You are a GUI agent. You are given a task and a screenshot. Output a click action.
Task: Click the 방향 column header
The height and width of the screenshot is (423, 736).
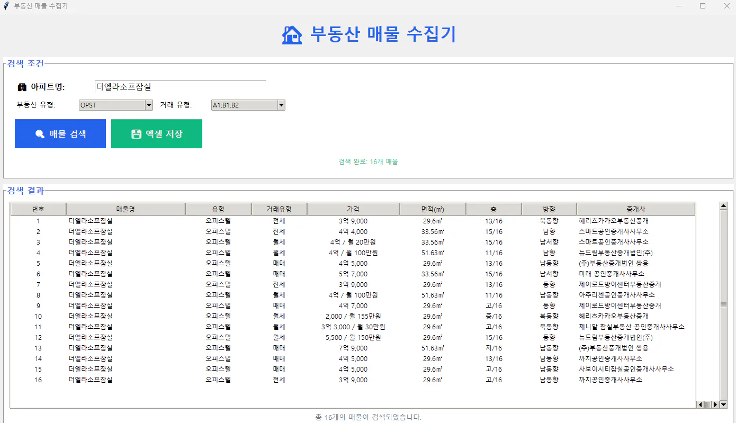click(x=549, y=209)
